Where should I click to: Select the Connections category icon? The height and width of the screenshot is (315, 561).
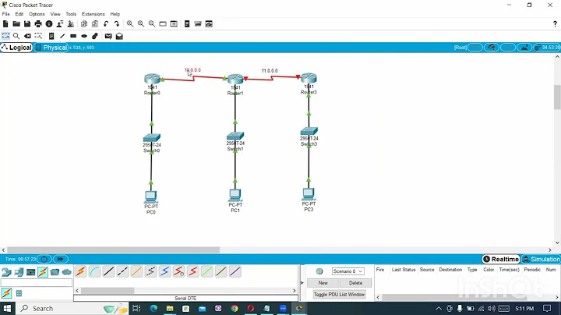click(x=43, y=272)
